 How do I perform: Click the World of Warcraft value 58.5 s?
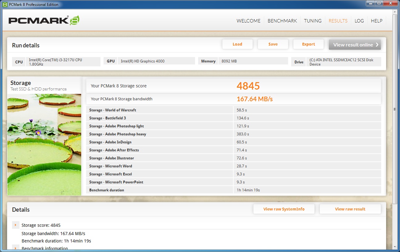[242, 110]
